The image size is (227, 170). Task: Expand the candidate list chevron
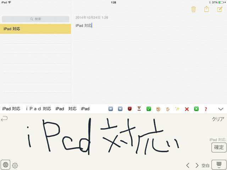click(x=221, y=109)
